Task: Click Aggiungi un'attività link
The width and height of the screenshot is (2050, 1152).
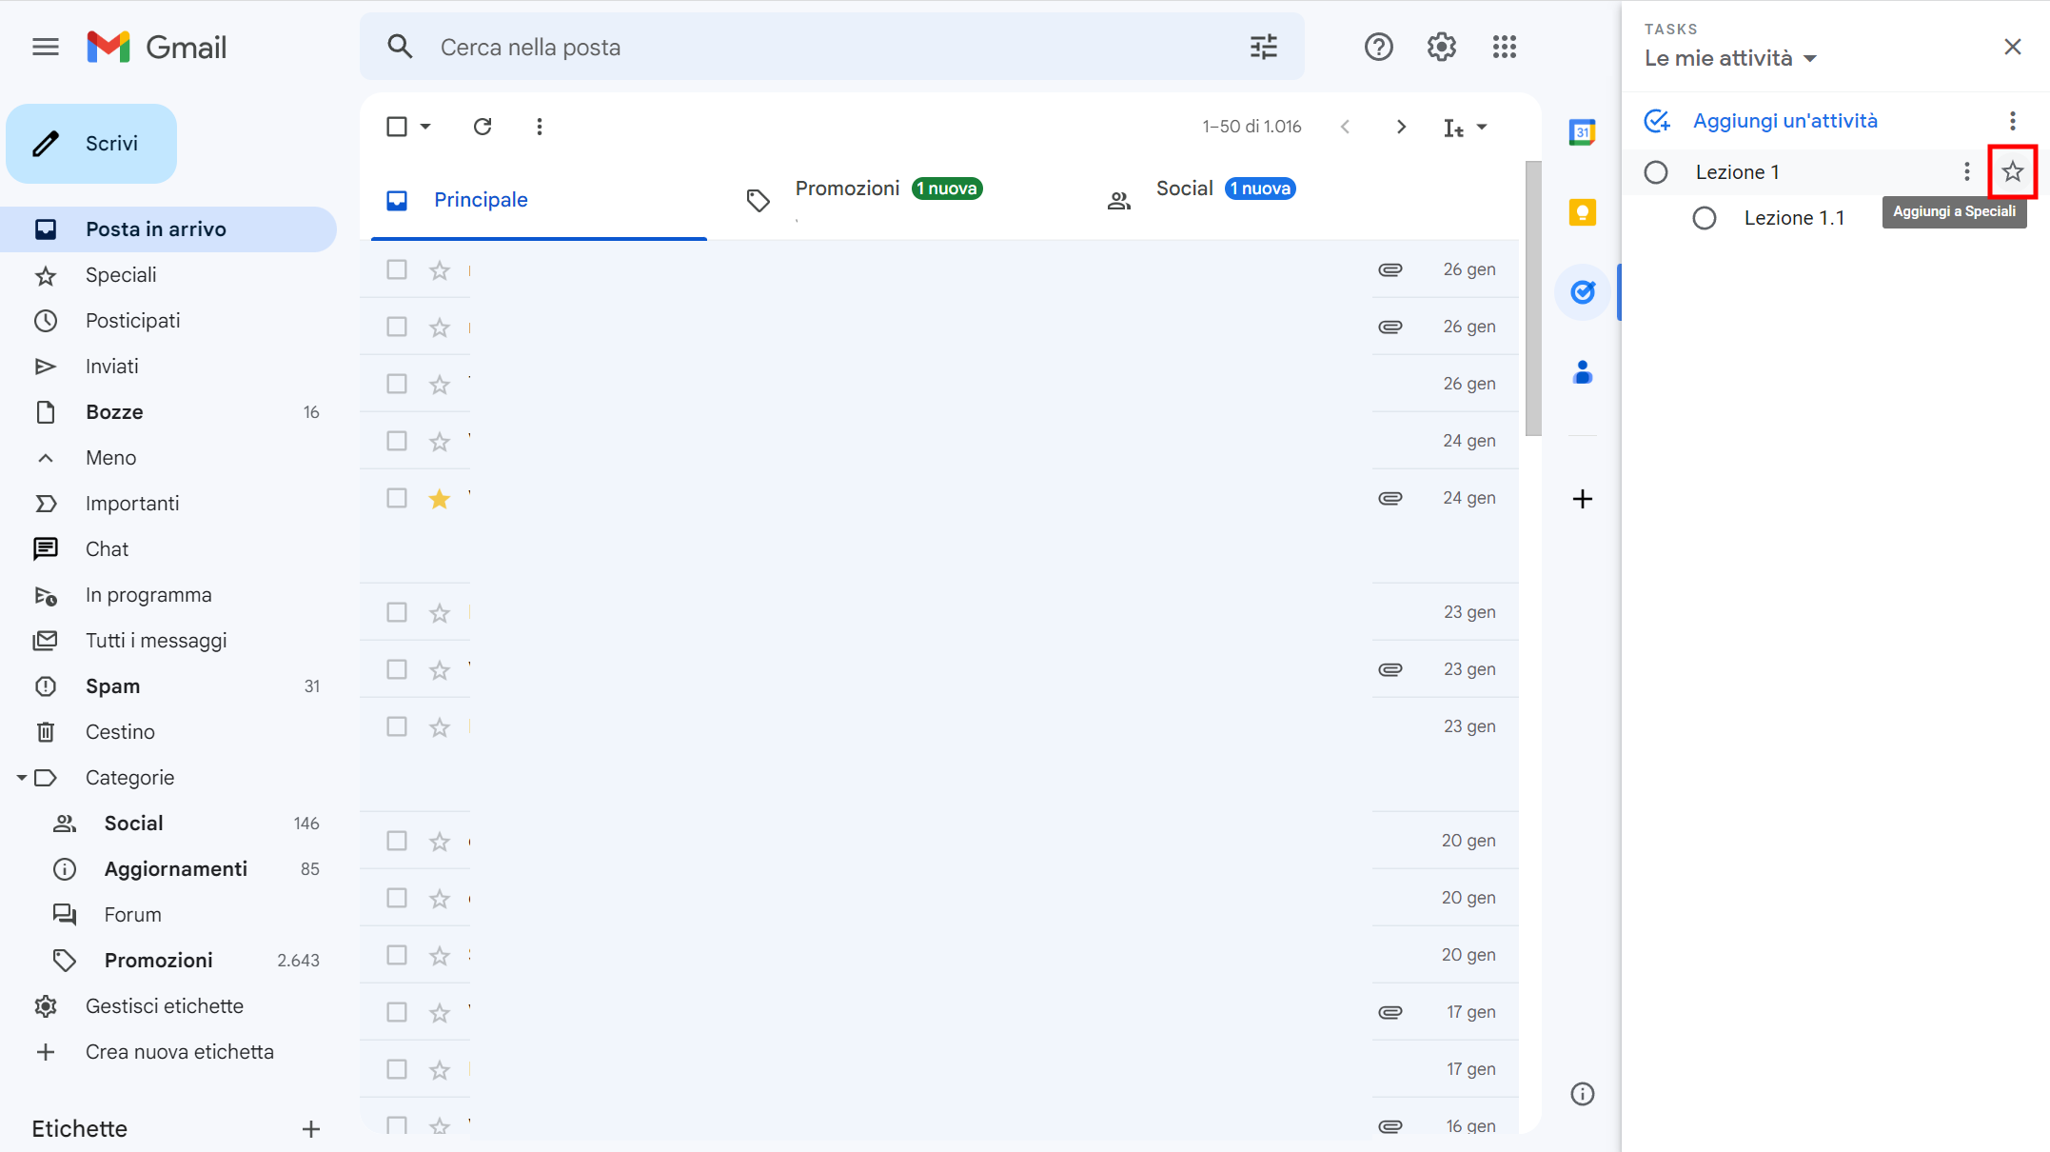Action: tap(1784, 121)
